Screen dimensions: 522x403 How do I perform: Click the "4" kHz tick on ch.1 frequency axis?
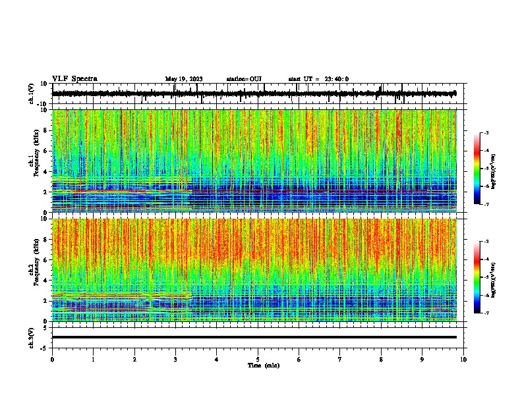(x=46, y=172)
